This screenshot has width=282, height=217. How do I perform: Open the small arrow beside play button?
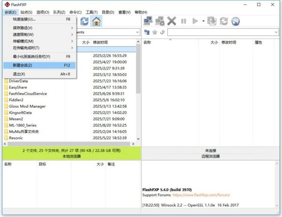[204, 21]
